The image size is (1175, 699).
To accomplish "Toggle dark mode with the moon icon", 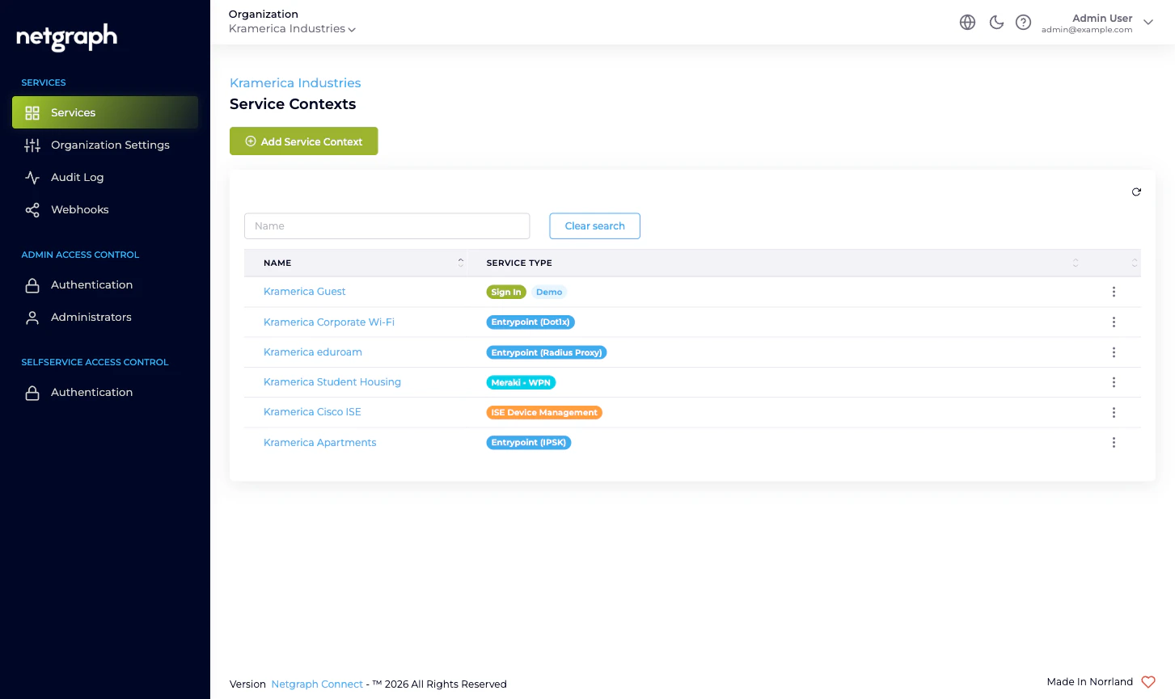I will [996, 22].
